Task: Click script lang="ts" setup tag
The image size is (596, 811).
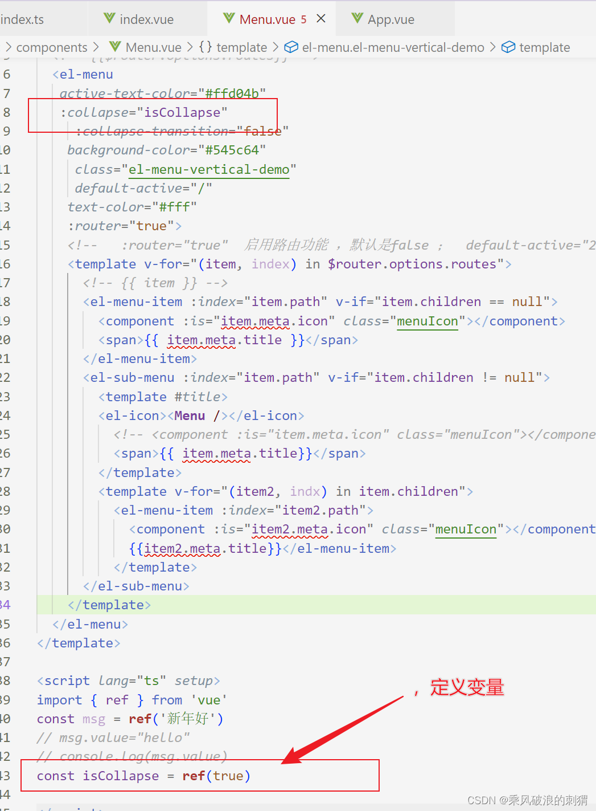Action: click(x=129, y=680)
